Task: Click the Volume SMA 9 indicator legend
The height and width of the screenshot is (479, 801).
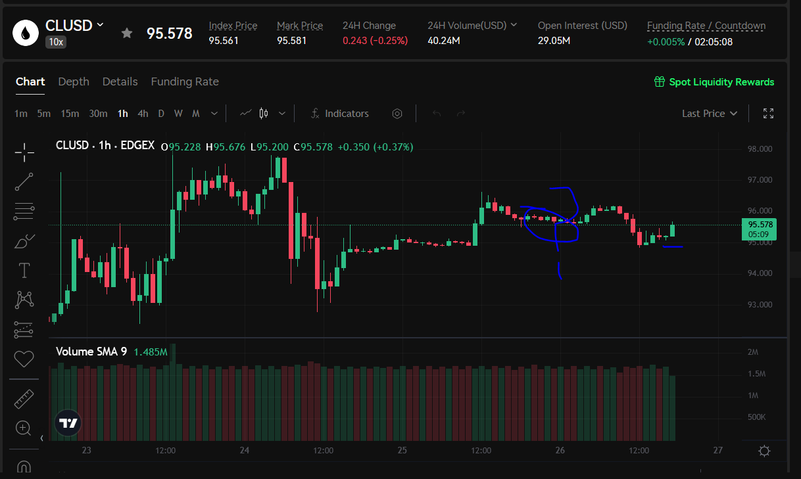Action: click(91, 352)
